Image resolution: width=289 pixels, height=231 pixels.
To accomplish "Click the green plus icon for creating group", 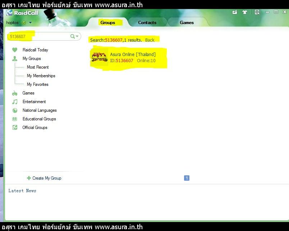I will [29, 178].
